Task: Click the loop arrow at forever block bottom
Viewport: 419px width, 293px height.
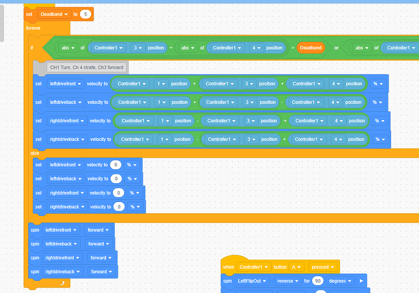Action: point(63,283)
